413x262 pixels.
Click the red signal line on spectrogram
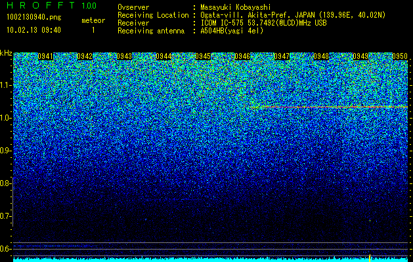click(329, 107)
